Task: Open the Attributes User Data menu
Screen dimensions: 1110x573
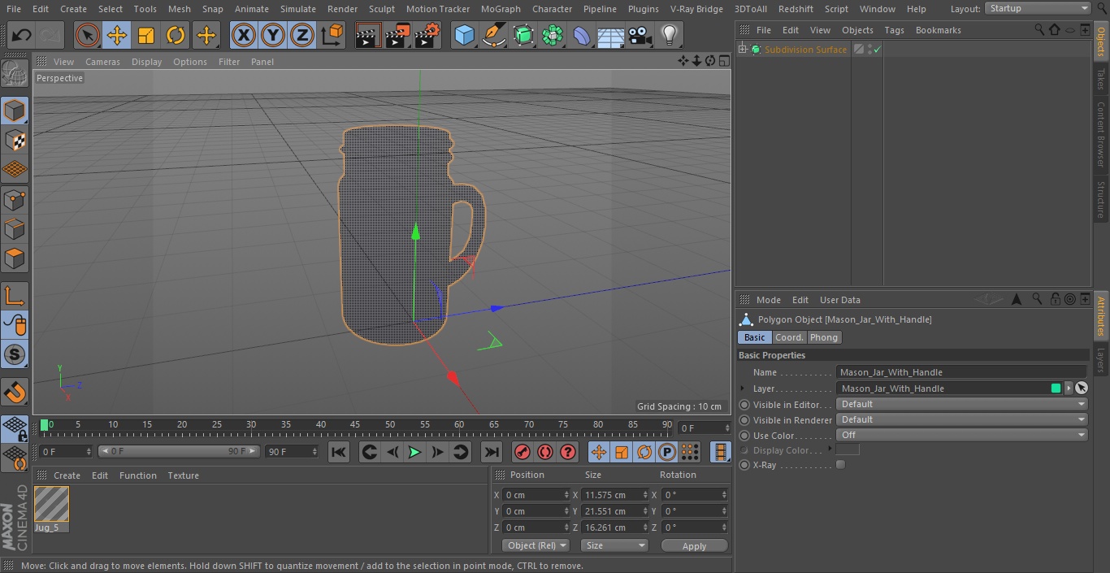Action: point(839,300)
